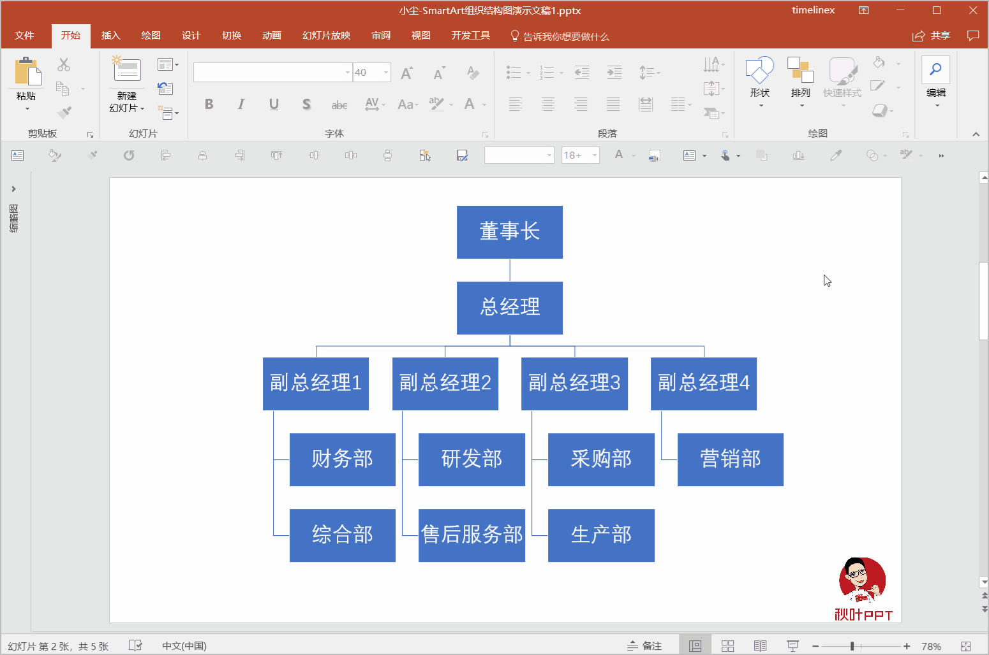Click the Cut (scissors) icon
989x655 pixels.
pyautogui.click(x=63, y=64)
